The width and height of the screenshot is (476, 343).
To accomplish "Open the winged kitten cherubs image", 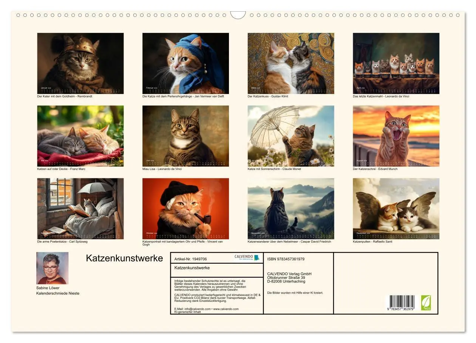I will (x=396, y=209).
